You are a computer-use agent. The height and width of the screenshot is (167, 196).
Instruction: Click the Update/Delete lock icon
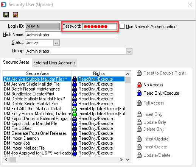pos(139,155)
